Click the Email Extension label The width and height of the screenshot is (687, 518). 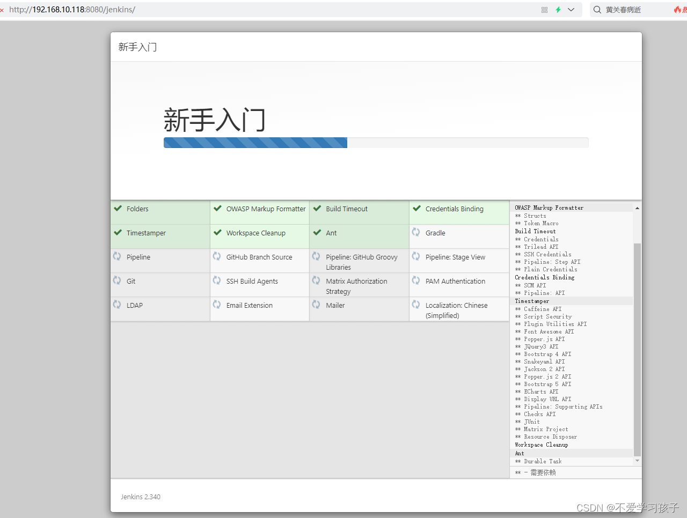pyautogui.click(x=250, y=306)
